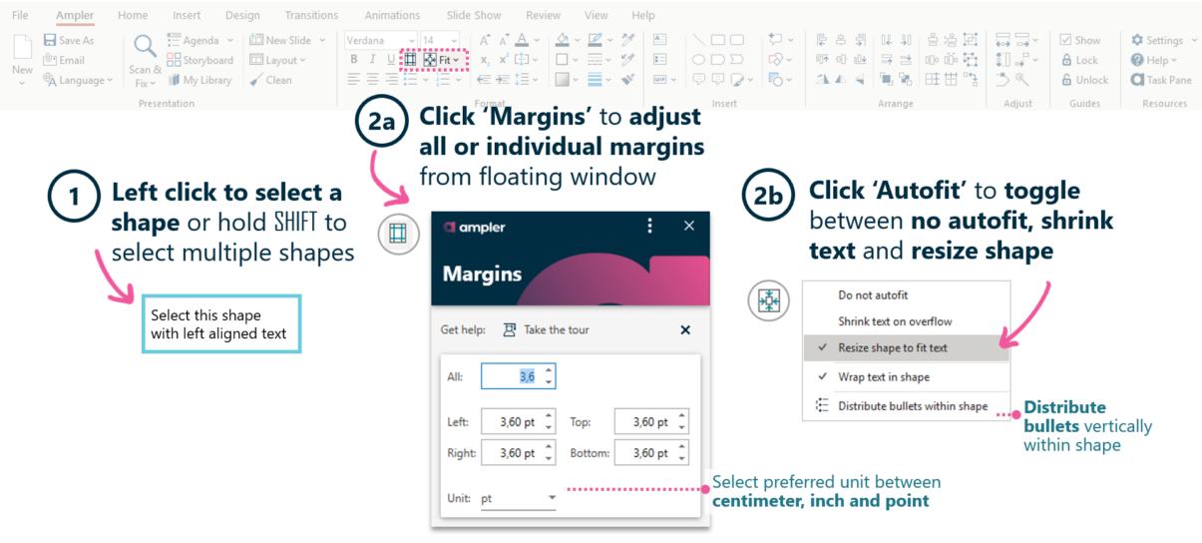Open the Scan & Fix tool
The image size is (1202, 543).
(x=146, y=60)
